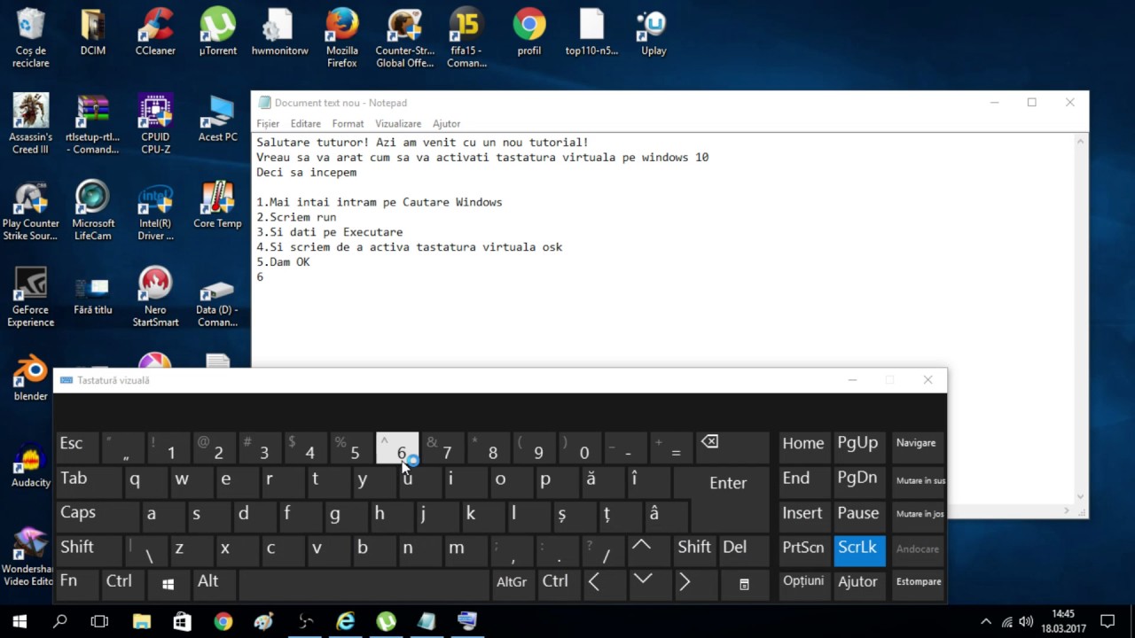The width and height of the screenshot is (1135, 638).
Task: Launch the CCleaner desktop shortcut
Action: pyautogui.click(x=155, y=34)
